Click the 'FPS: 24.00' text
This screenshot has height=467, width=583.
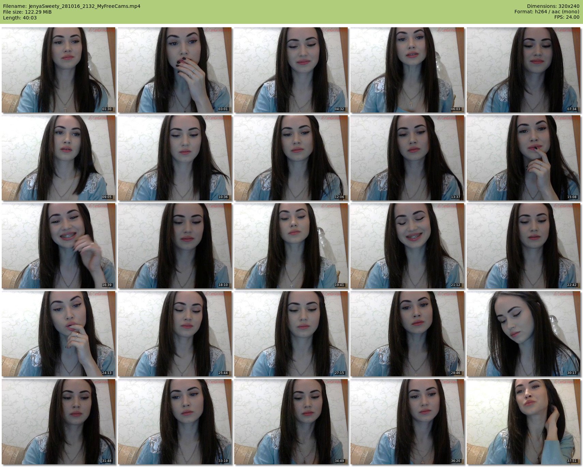[x=567, y=17]
